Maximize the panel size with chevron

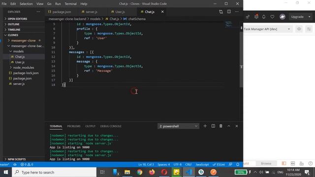click(229, 126)
